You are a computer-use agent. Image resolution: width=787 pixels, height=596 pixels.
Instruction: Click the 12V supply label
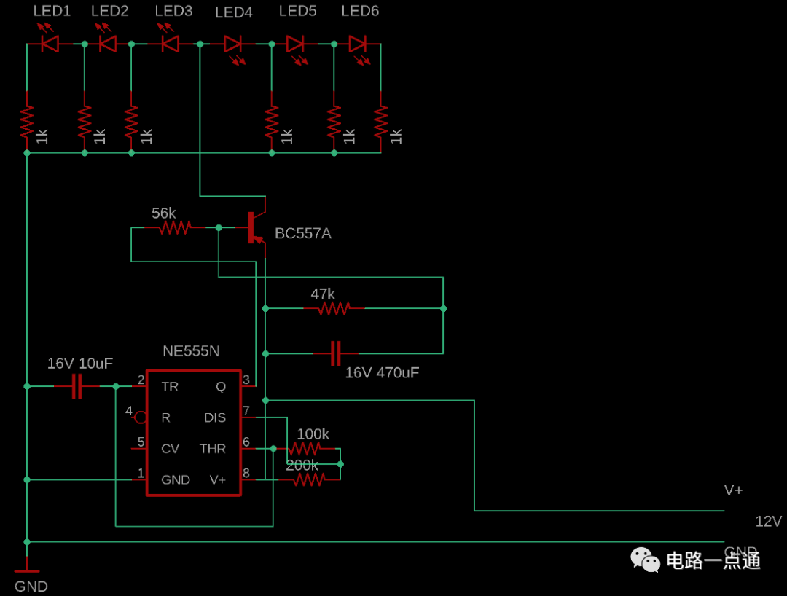[769, 521]
